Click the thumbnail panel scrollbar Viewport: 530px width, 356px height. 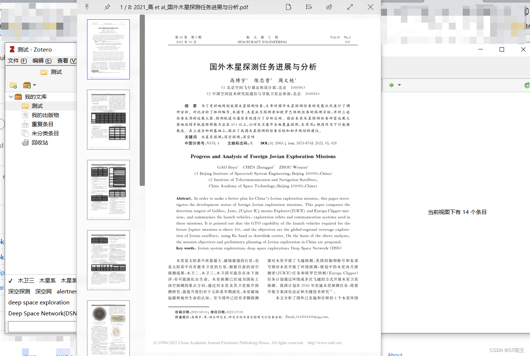[142, 100]
